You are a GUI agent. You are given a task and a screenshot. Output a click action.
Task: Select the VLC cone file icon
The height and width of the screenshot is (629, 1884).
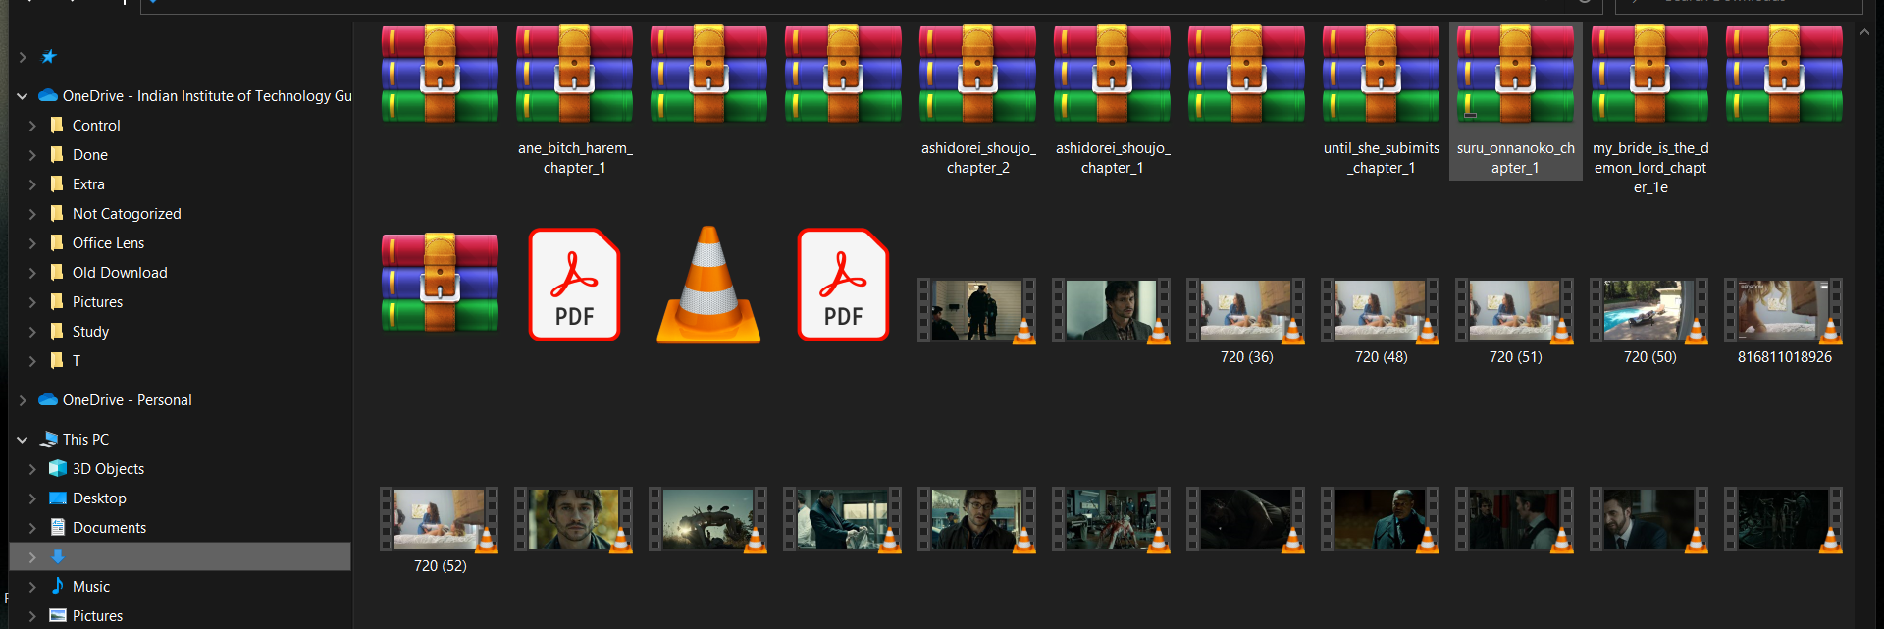click(708, 285)
